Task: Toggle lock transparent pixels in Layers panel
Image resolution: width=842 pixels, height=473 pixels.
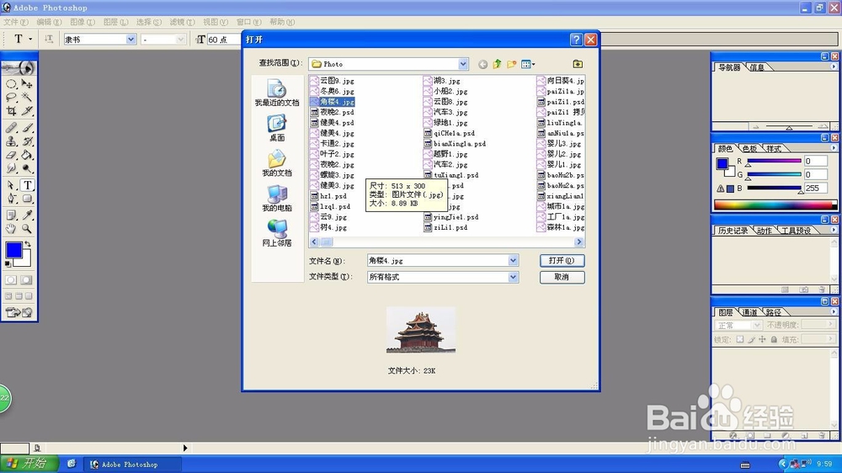Action: pos(740,339)
